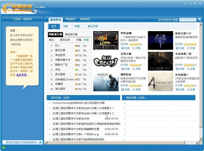Click the plus icon to add installed games

tap(40, 142)
